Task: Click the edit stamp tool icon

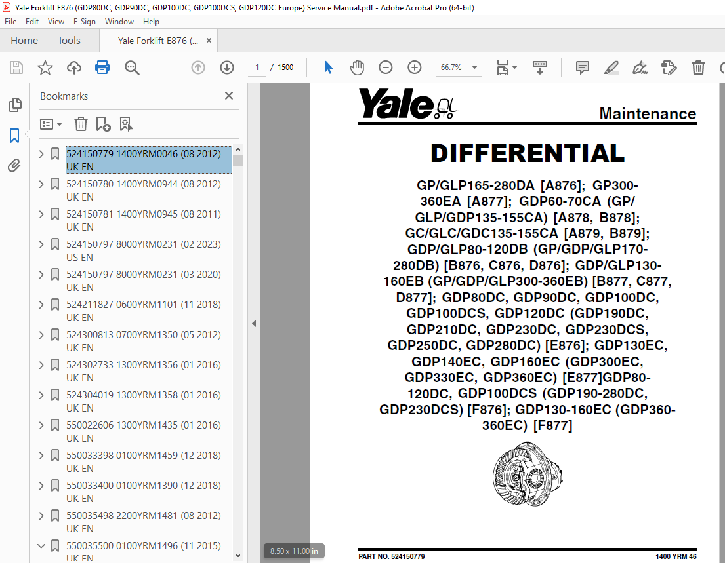Action: (669, 68)
